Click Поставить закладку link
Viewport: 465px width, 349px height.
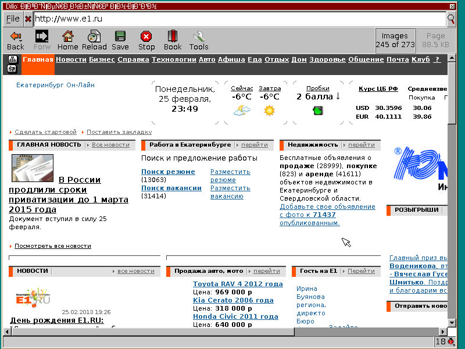(x=119, y=132)
